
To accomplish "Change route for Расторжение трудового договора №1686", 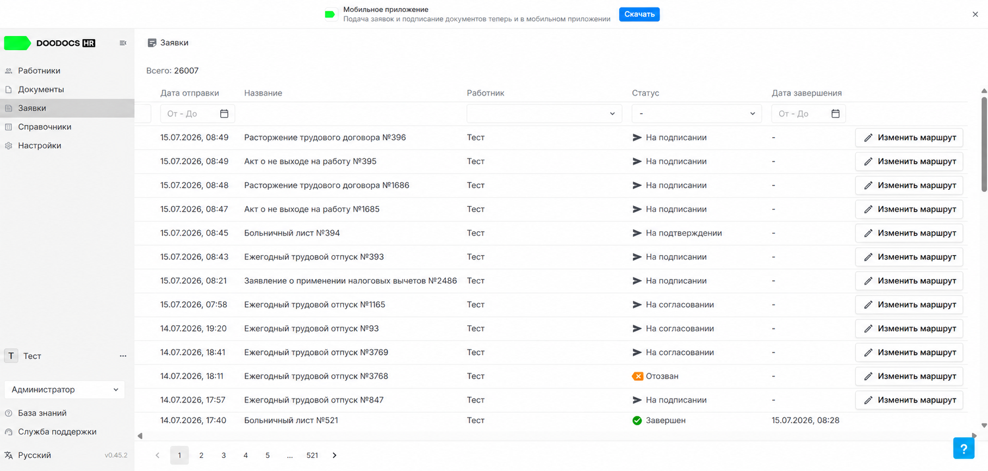I will click(x=909, y=185).
